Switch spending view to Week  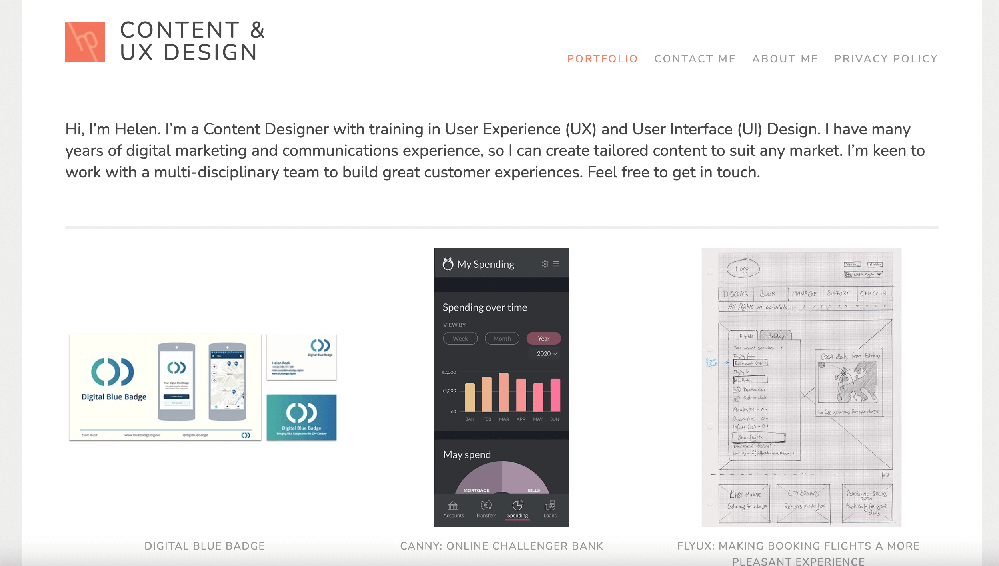pos(460,338)
